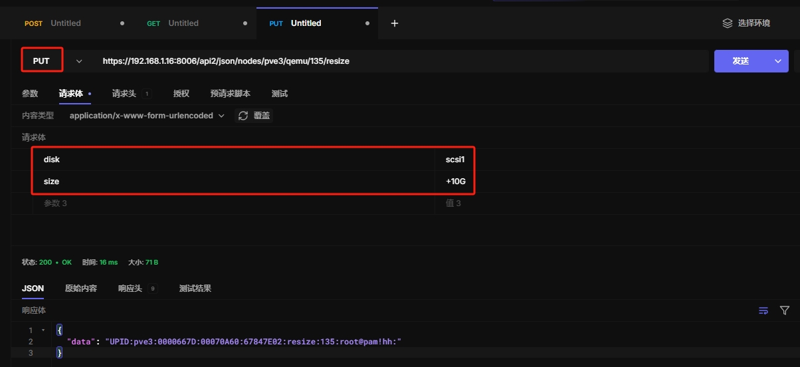The width and height of the screenshot is (800, 367).
Task: Switch to the GET Untitled request tab
Action: (183, 23)
